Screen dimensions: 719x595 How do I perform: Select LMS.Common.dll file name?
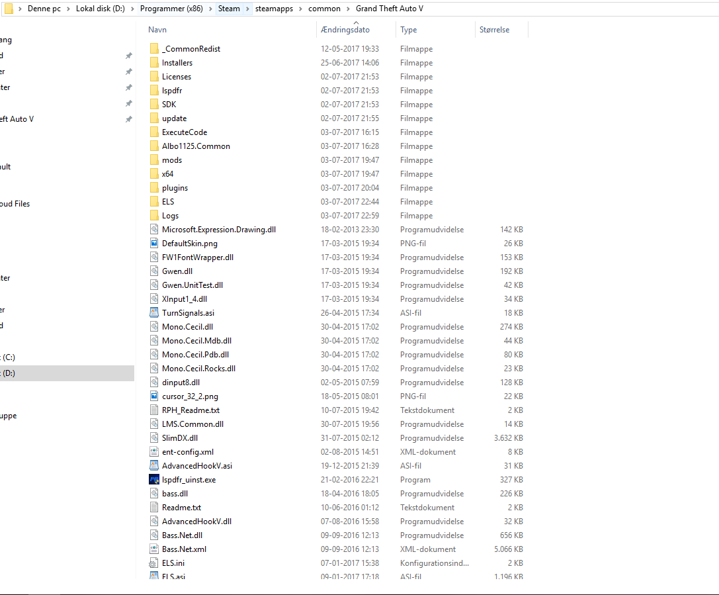click(192, 424)
